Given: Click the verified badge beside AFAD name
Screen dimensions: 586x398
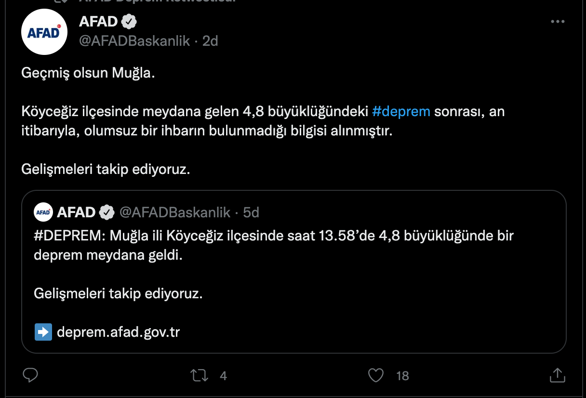Looking at the screenshot, I should (129, 22).
